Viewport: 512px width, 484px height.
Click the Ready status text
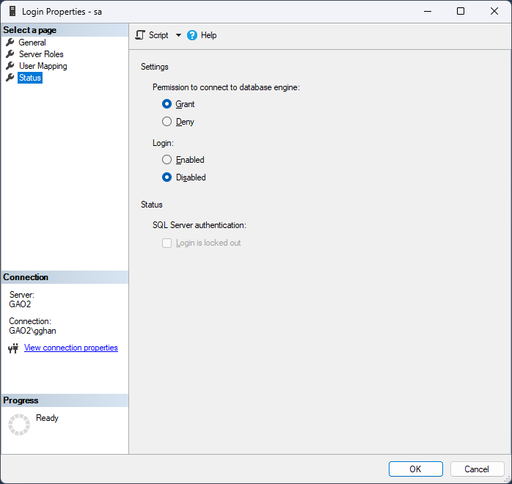click(x=47, y=418)
